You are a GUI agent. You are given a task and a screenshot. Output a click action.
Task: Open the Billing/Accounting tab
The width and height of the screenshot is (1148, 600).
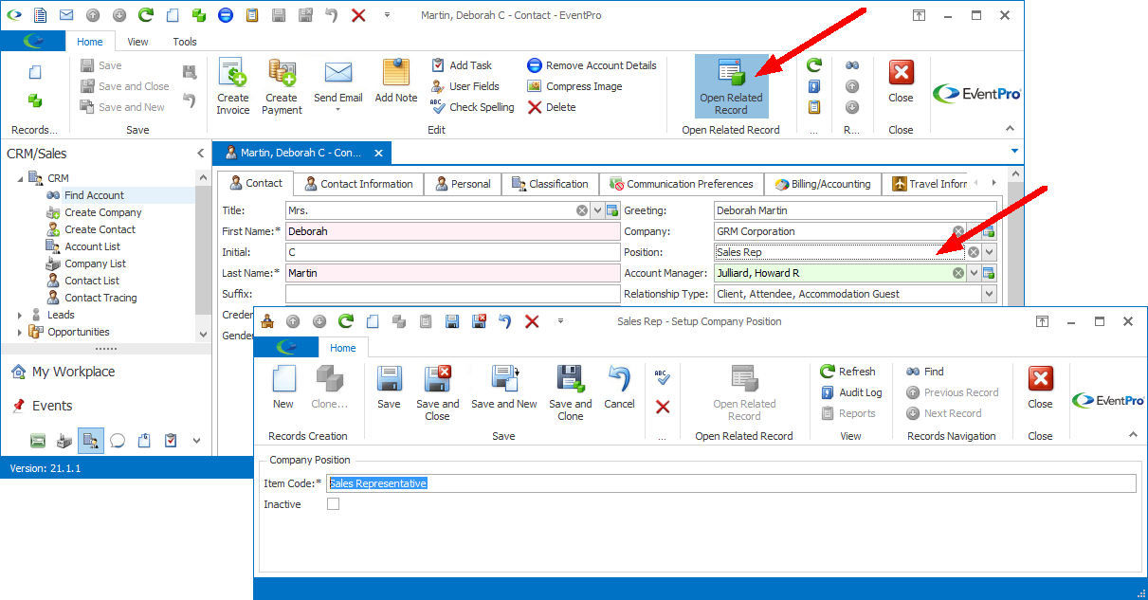pyautogui.click(x=823, y=184)
